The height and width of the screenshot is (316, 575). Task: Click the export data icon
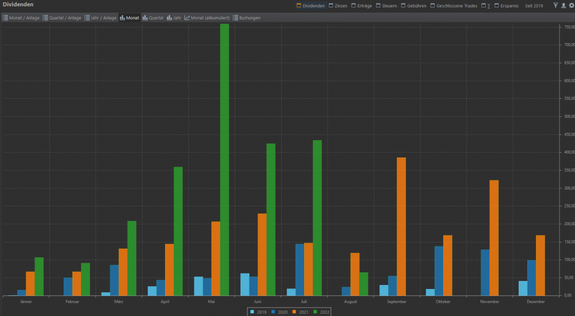(563, 6)
